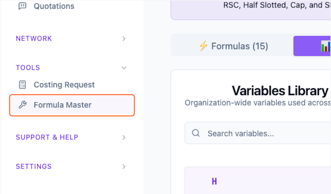Collapse the TOOLS section chevron
The height and width of the screenshot is (194, 331).
click(124, 68)
